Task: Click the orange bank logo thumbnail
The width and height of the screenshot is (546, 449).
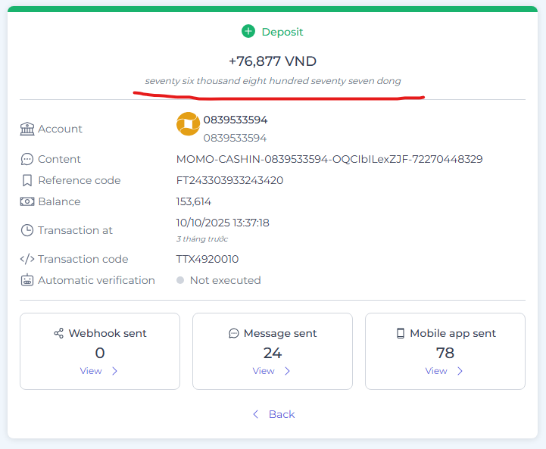Action: click(188, 124)
